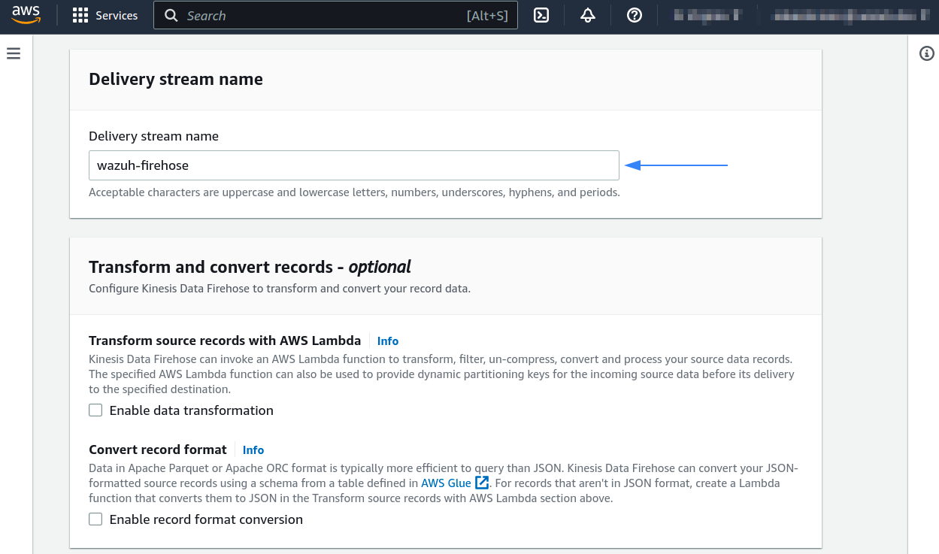Click the '[Alt+S]' shortcut hint in search
939x554 pixels.
487,16
